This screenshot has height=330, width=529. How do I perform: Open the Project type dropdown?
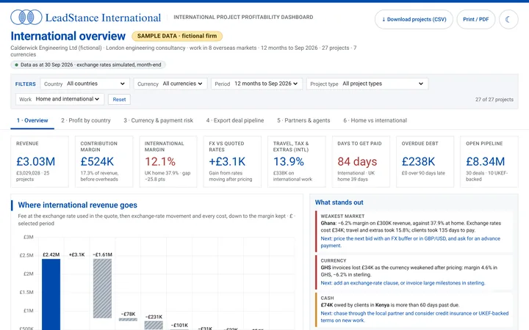coord(367,84)
